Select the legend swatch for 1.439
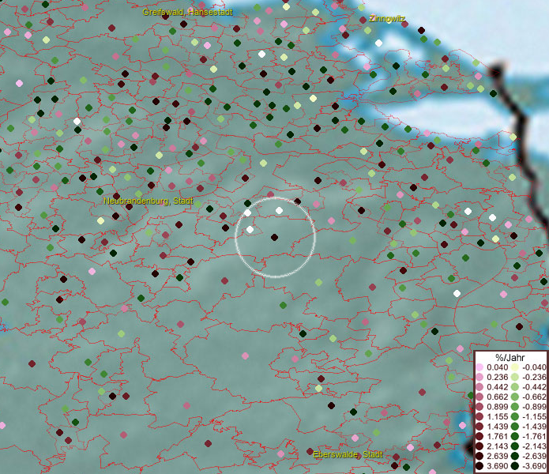Screen dimensions: 549x474 pos(479,427)
